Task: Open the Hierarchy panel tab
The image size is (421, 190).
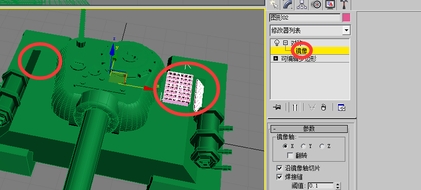Action: click(x=302, y=4)
